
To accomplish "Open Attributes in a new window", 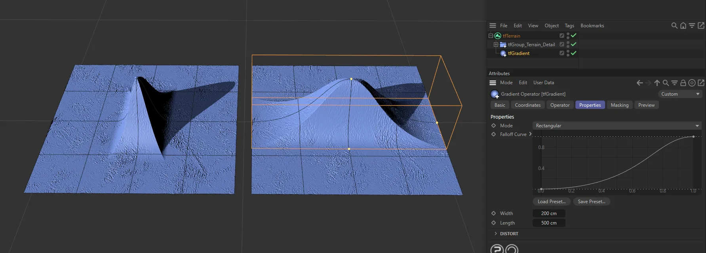I will tap(701, 83).
